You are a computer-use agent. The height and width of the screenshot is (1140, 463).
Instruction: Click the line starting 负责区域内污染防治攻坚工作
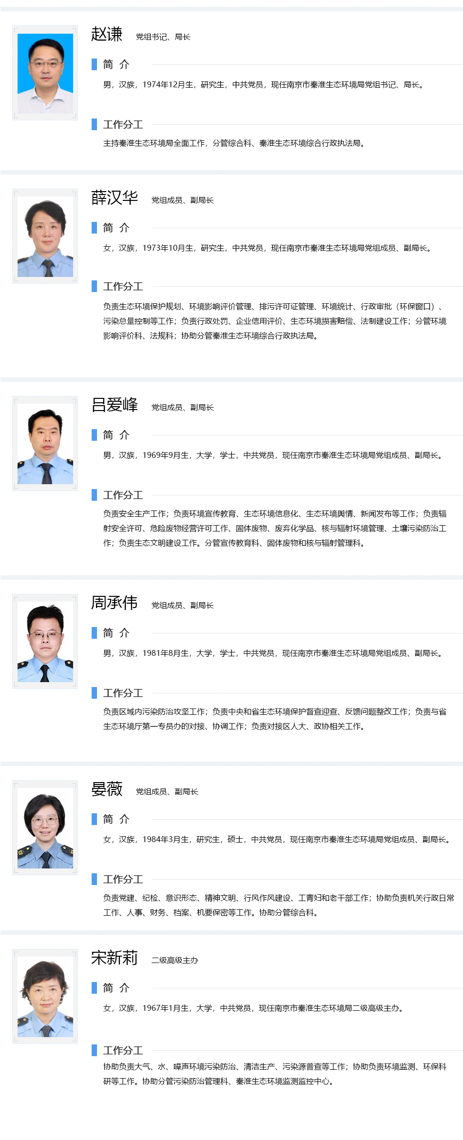(275, 712)
